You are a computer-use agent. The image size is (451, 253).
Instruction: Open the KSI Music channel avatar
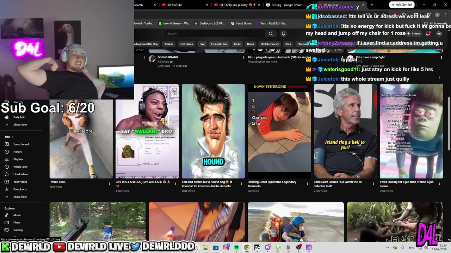pyautogui.click(x=152, y=59)
